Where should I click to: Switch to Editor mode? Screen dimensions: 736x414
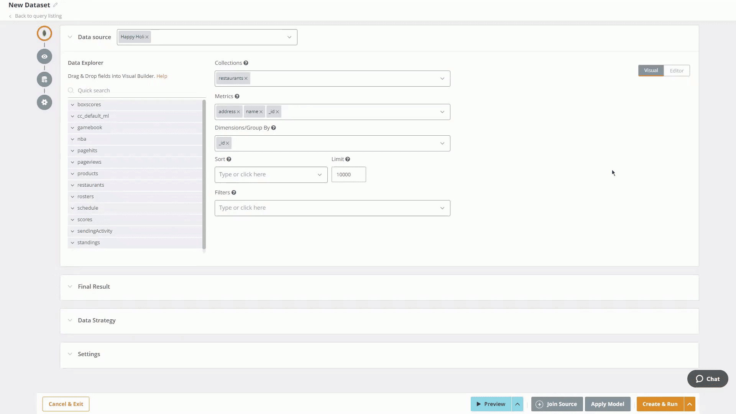tap(676, 71)
